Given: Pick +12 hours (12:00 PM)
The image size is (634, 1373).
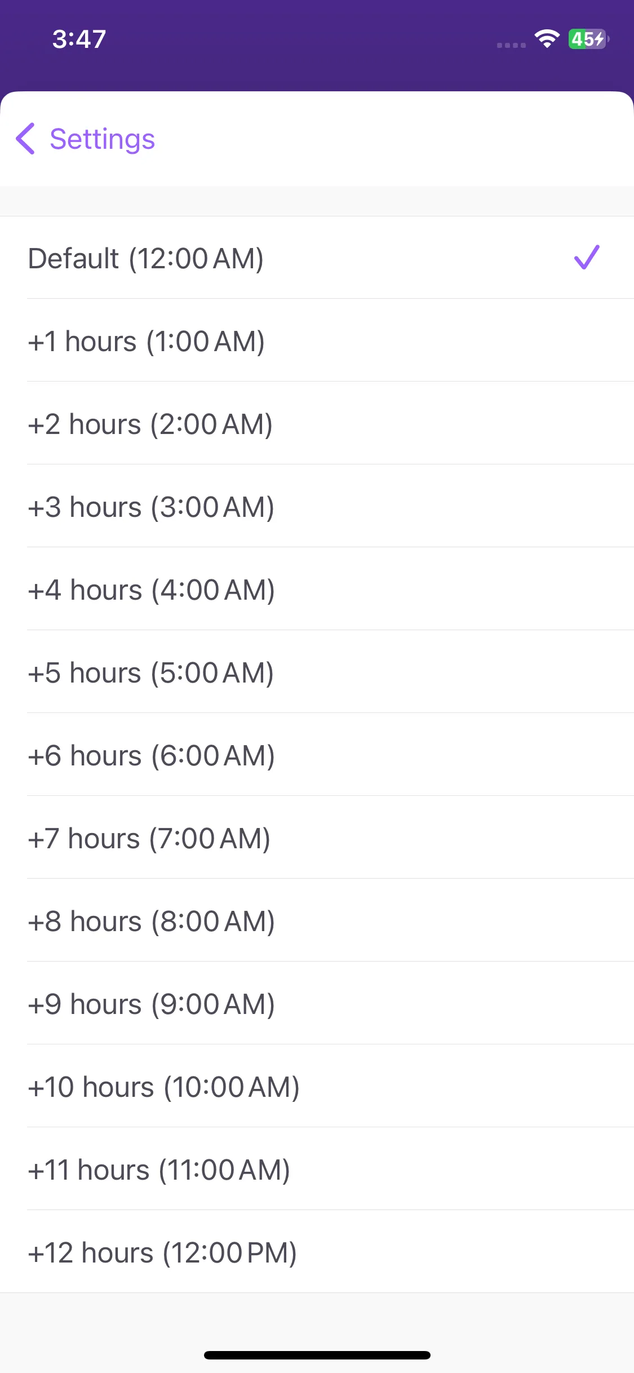Looking at the screenshot, I should (x=317, y=1252).
